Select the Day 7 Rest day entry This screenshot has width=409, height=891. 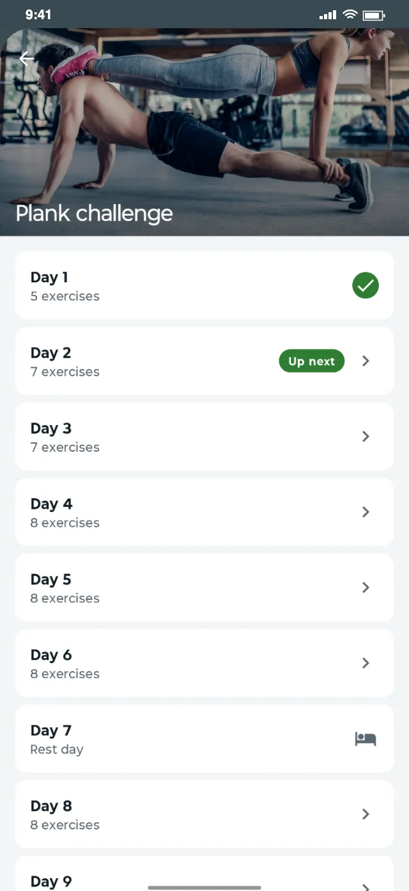coord(204,739)
